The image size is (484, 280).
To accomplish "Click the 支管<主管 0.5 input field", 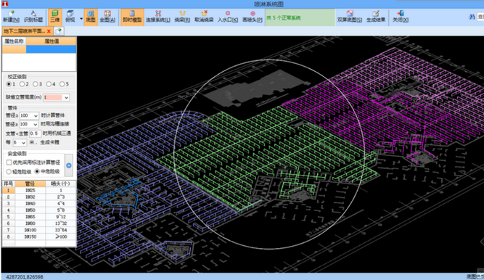I will pyautogui.click(x=35, y=133).
